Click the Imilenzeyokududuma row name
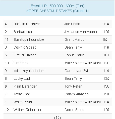The image size is (115, 119). [x=30, y=71]
